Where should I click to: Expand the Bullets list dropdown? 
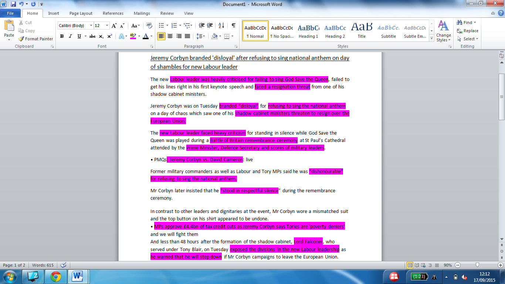pyautogui.click(x=167, y=26)
